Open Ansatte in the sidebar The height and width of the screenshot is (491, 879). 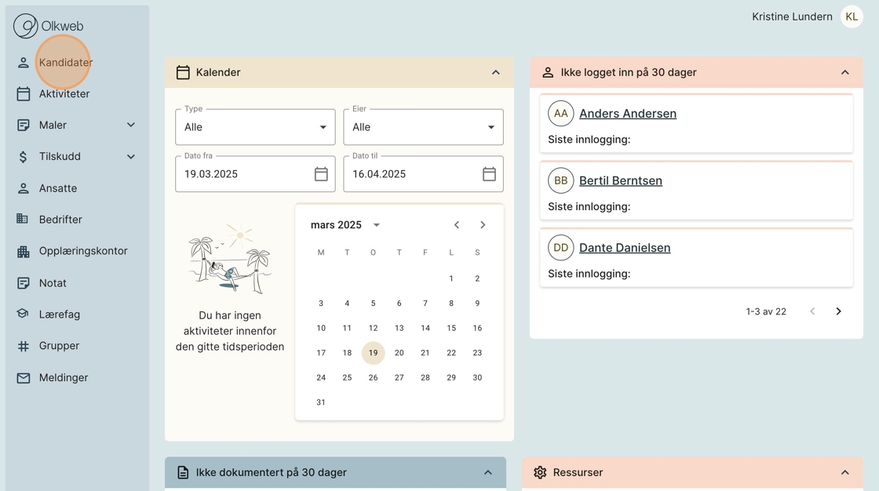(58, 188)
